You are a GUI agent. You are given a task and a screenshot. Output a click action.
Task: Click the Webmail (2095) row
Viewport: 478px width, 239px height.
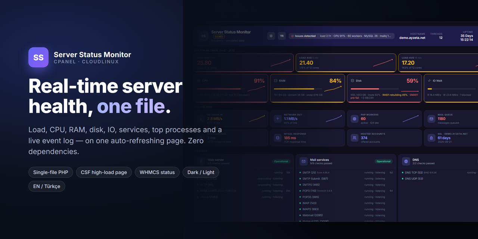click(346, 215)
